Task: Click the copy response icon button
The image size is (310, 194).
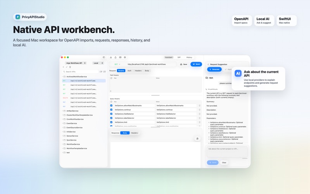Action: 197,139
